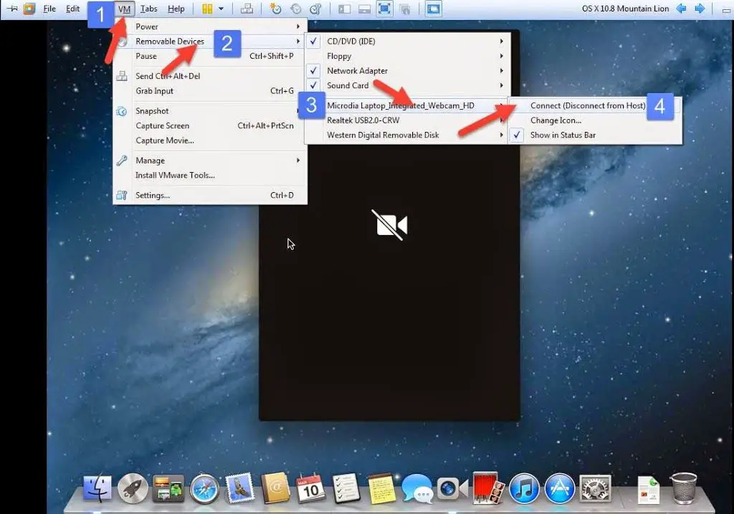Open the snapshot manager toolbar icon
The width and height of the screenshot is (734, 514).
(x=316, y=9)
